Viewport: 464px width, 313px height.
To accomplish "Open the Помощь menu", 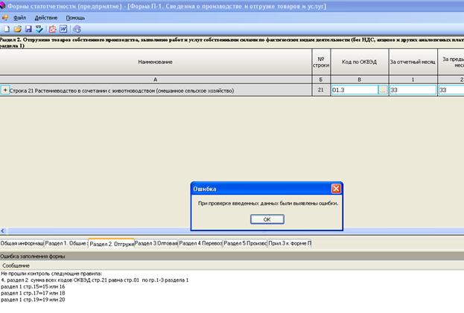I will tap(75, 17).
